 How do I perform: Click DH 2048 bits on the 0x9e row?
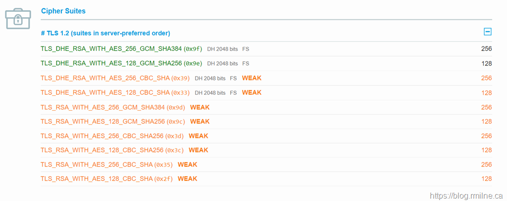pyautogui.click(x=222, y=64)
